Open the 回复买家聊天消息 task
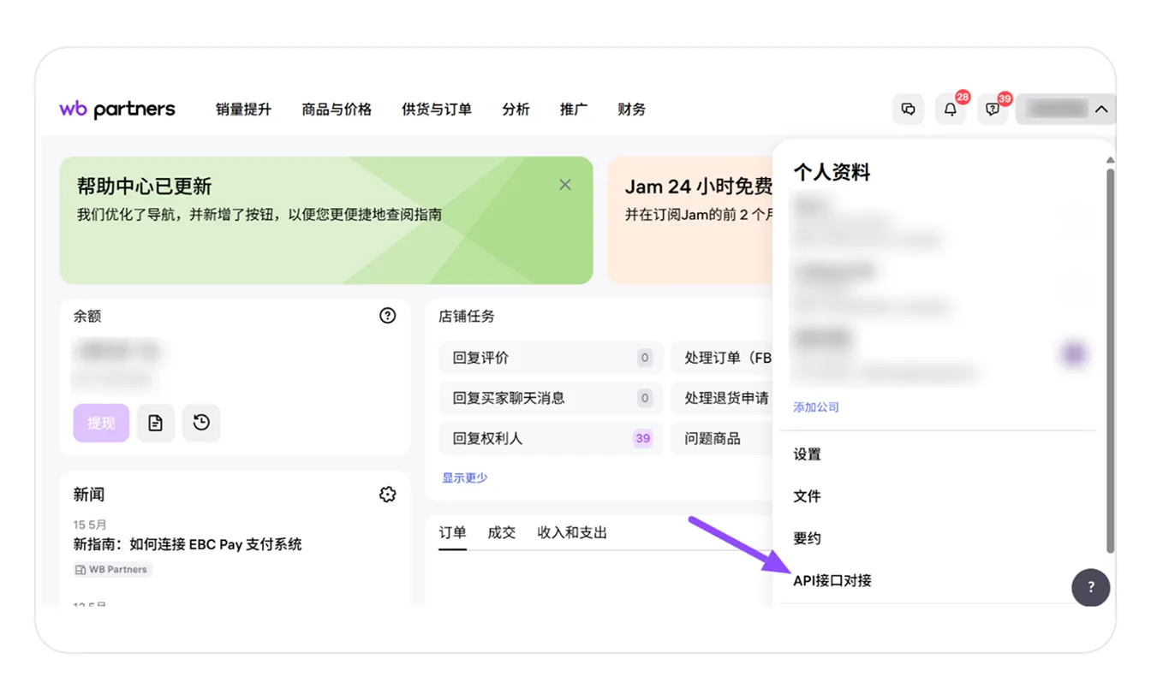The width and height of the screenshot is (1151, 700). point(551,398)
